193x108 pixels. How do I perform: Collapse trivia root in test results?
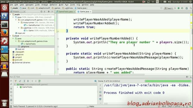pos(15,85)
